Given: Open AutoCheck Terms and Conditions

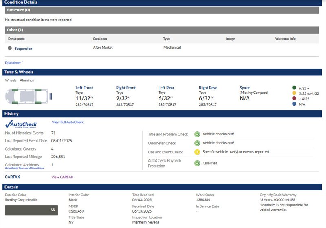Looking at the screenshot, I should point(24,168).
